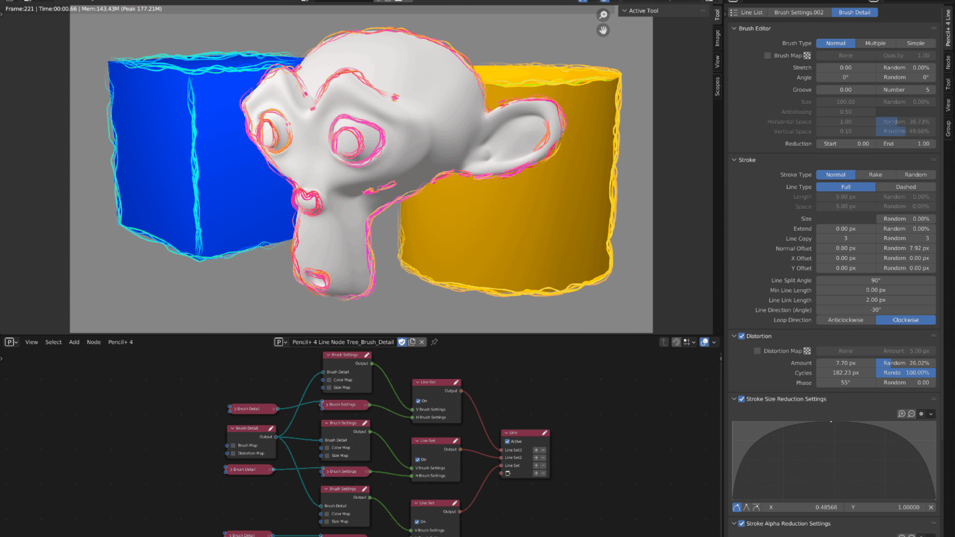This screenshot has height=537, width=955.
Task: Toggle fake user shield for node tree
Action: click(x=402, y=342)
